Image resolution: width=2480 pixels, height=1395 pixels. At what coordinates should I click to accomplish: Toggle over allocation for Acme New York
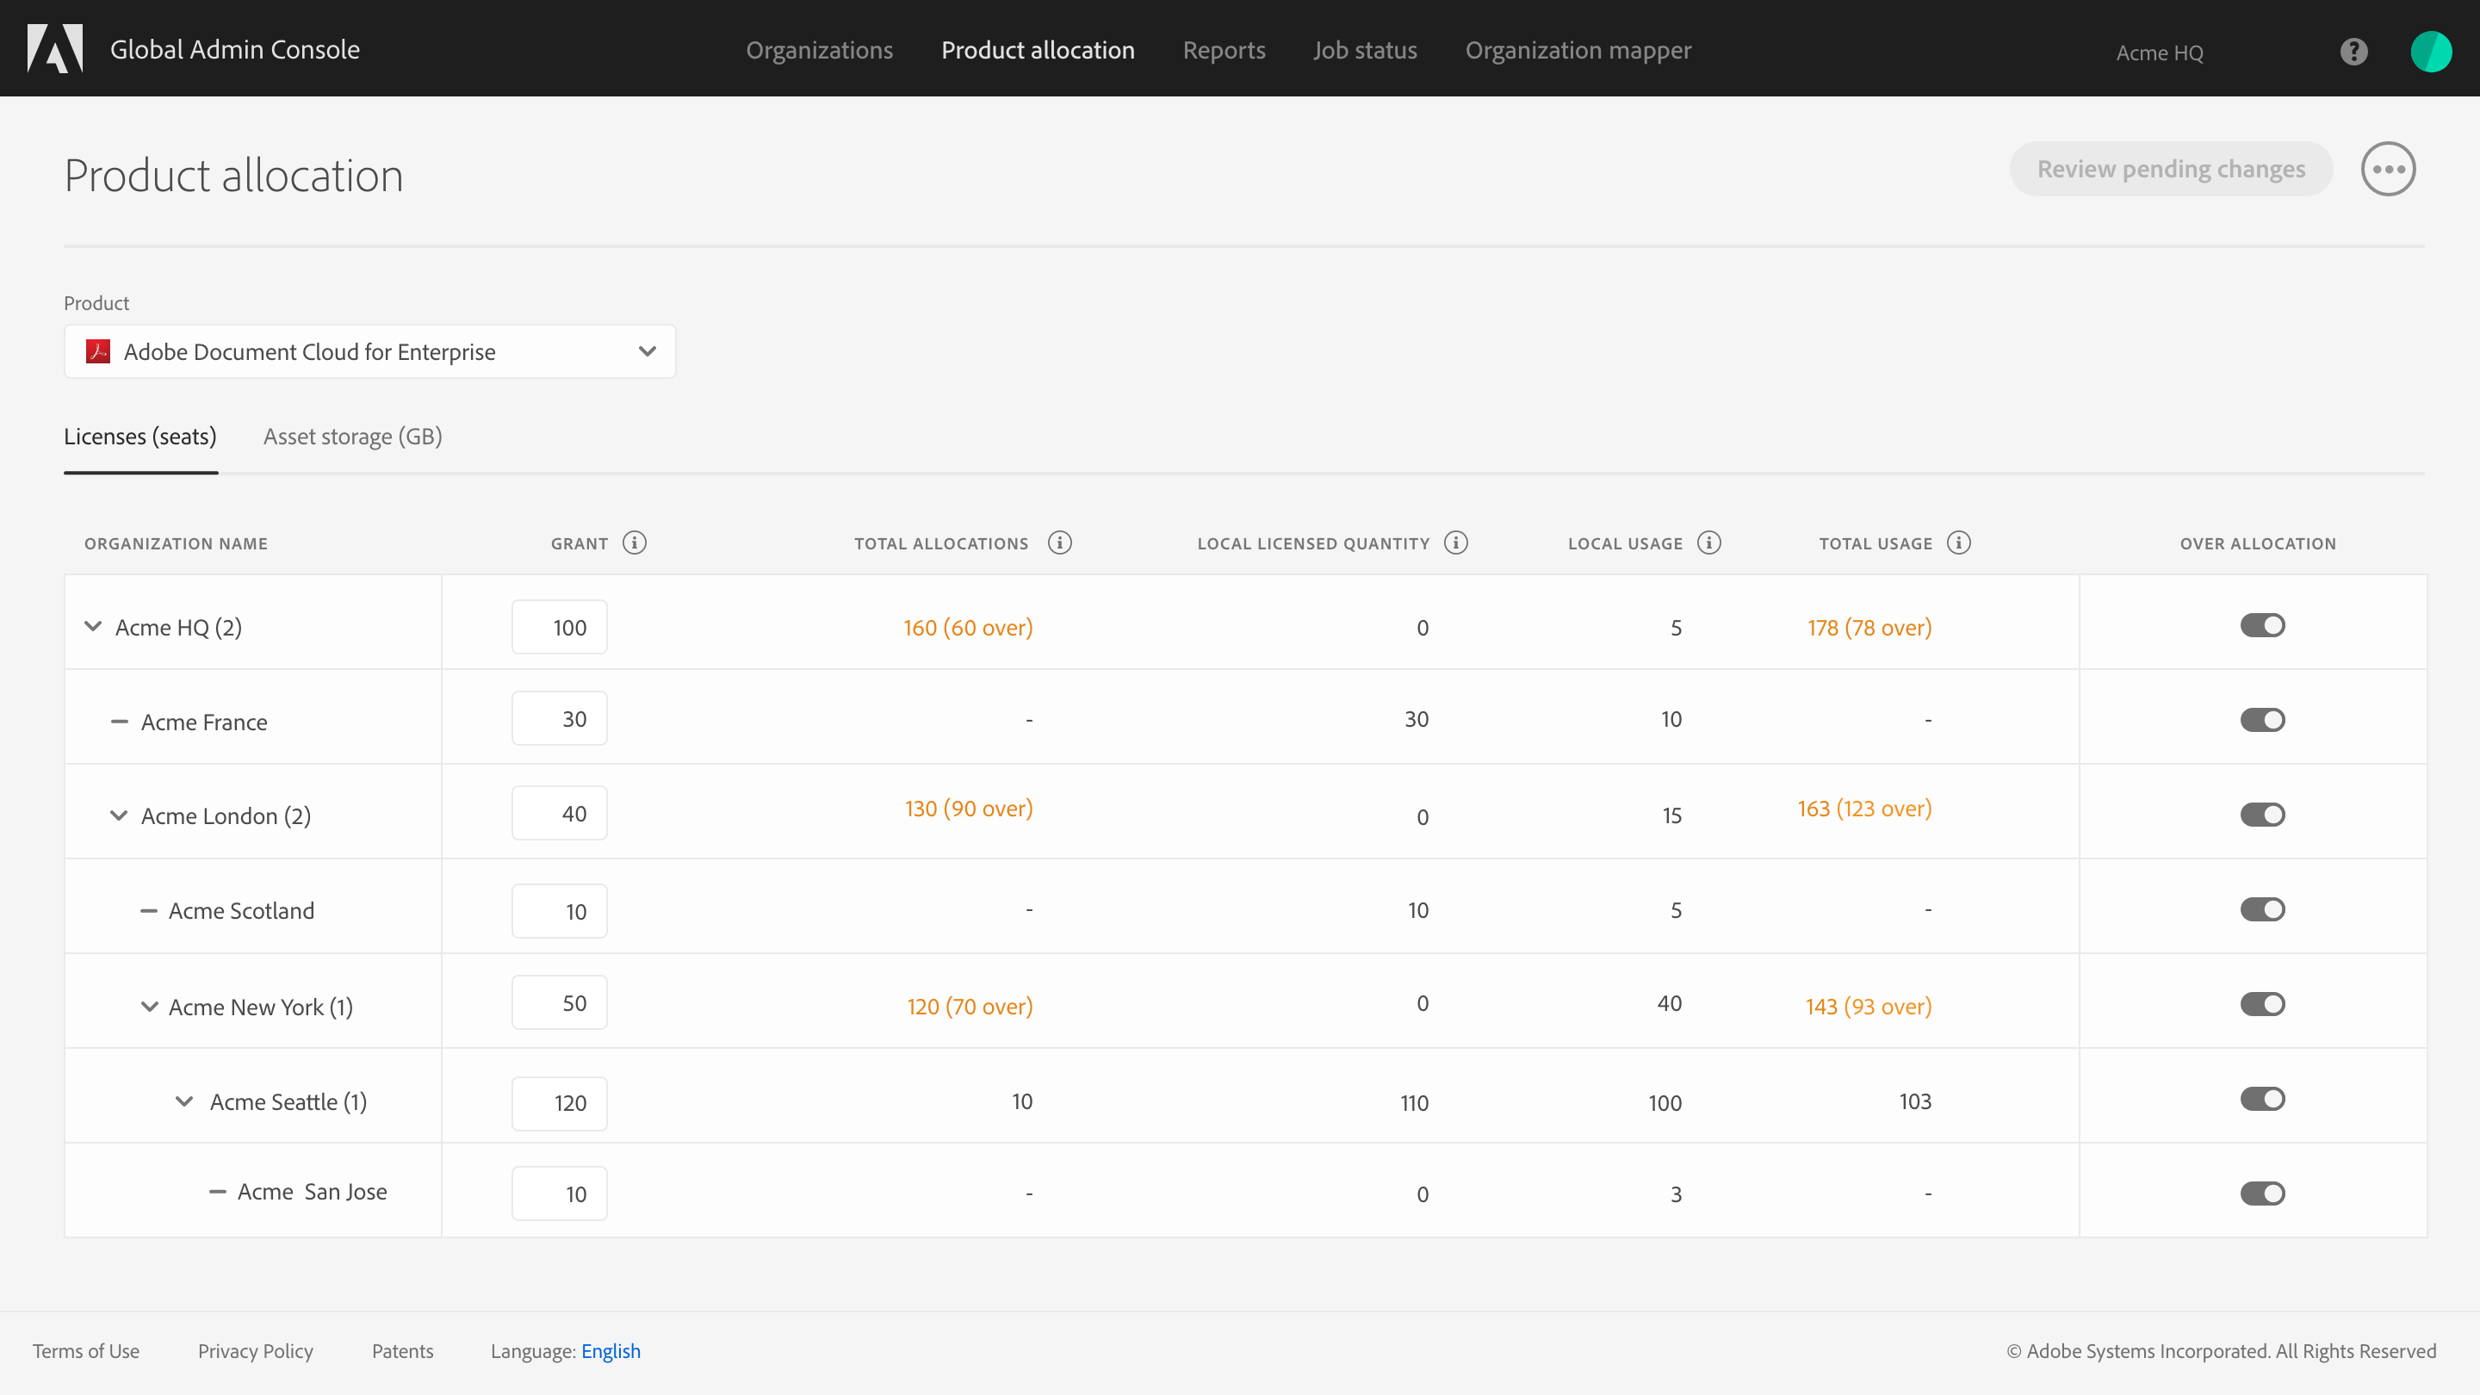click(x=2262, y=1004)
